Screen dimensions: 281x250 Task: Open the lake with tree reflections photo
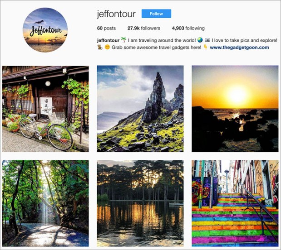coord(140,203)
